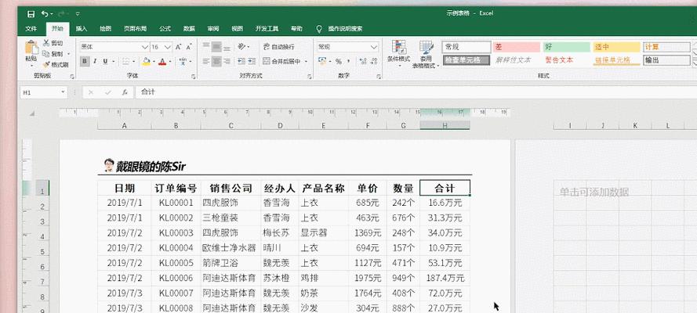This screenshot has width=697, height=313.
Task: Save the workbook with the floppy disk icon
Action: point(31,14)
